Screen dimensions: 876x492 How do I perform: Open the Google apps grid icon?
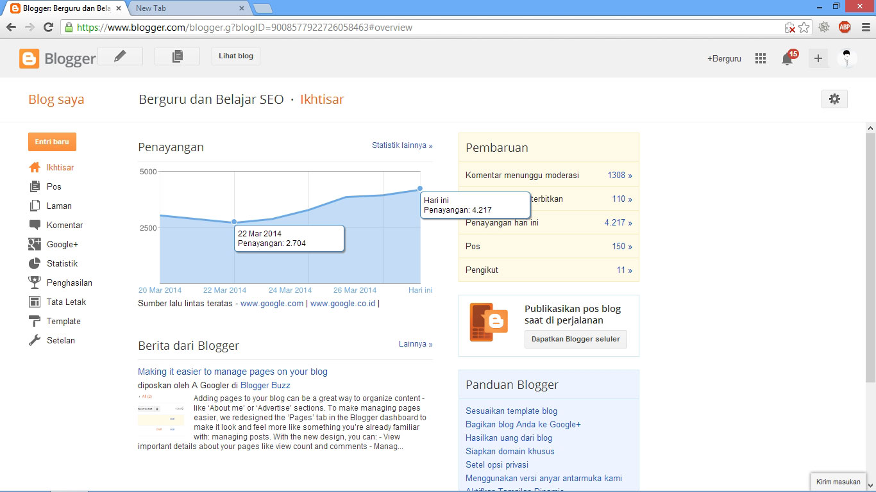pyautogui.click(x=761, y=58)
